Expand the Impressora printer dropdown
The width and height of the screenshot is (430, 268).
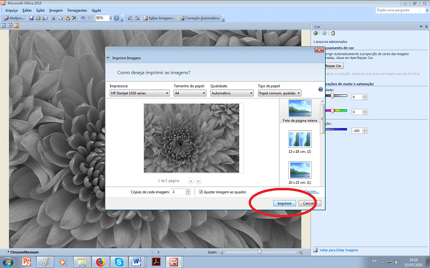pos(140,93)
